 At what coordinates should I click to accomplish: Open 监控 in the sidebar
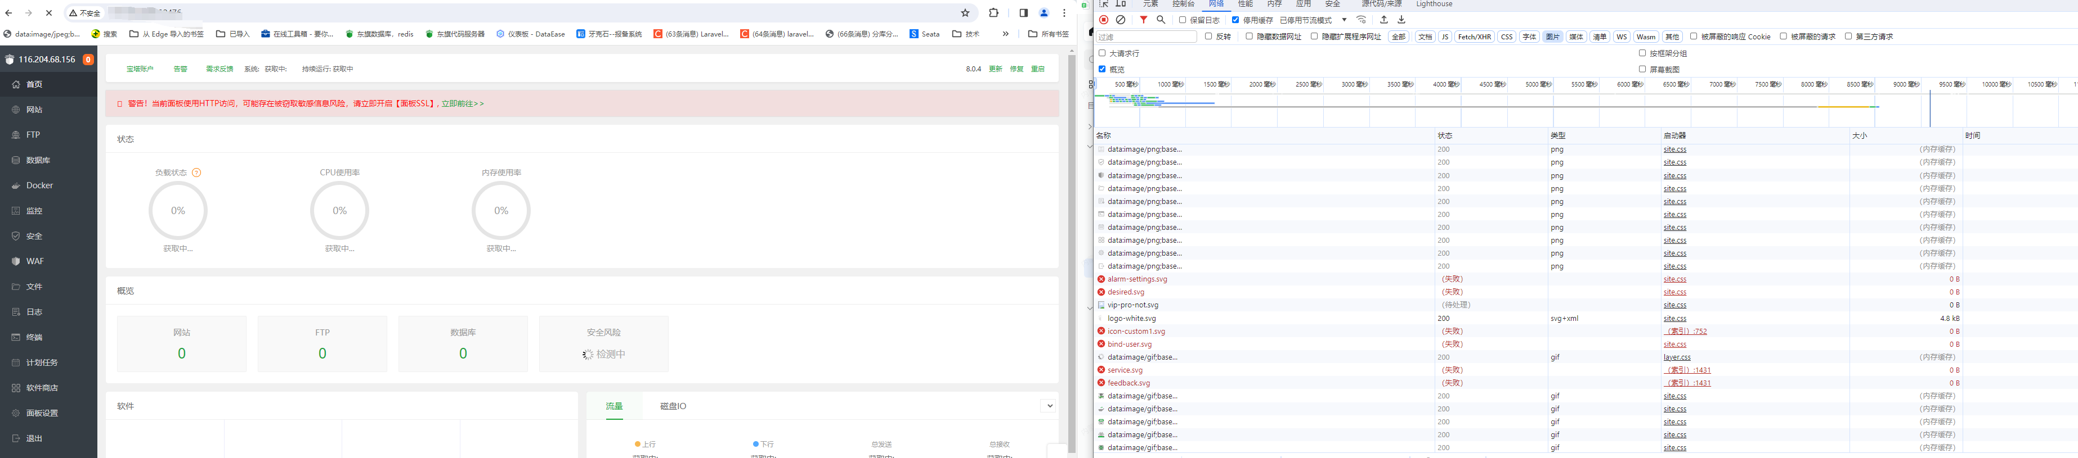pos(48,211)
